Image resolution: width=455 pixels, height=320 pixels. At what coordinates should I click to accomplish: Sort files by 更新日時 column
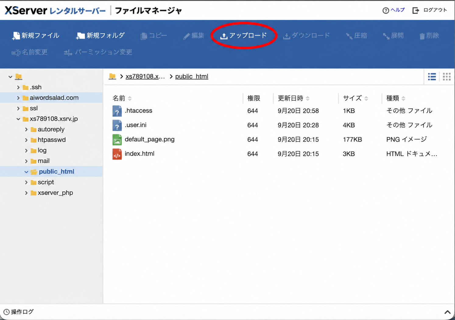[x=294, y=98]
